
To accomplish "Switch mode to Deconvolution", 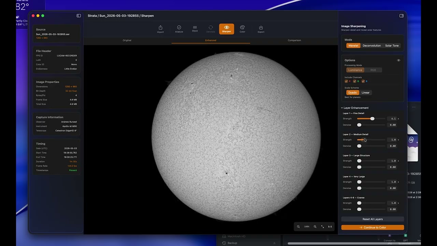I will (x=372, y=45).
